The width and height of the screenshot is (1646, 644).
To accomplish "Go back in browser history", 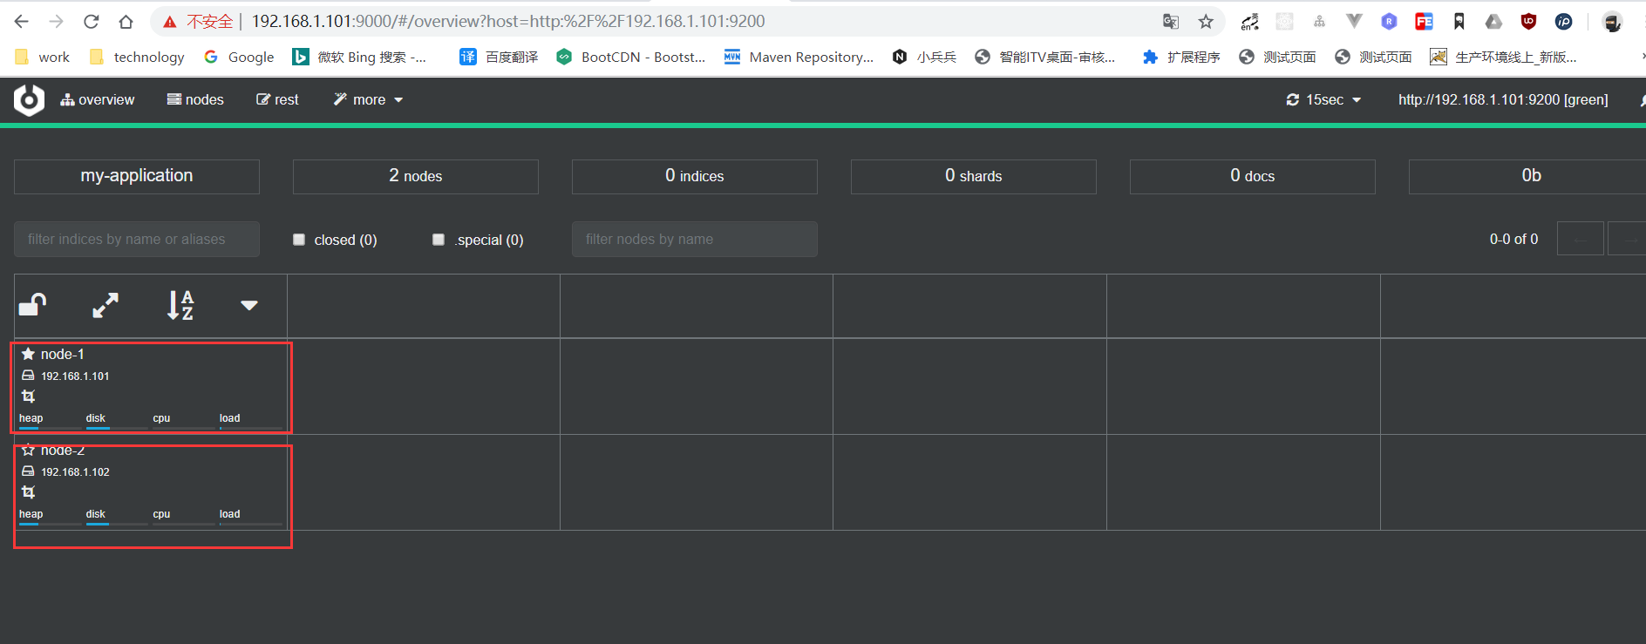I will 22,22.
